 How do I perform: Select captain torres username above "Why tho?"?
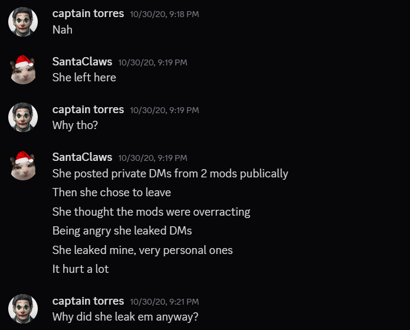(88, 110)
